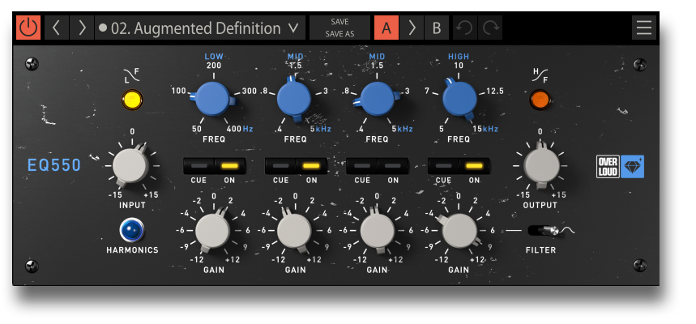Select comparison slot A

386,28
